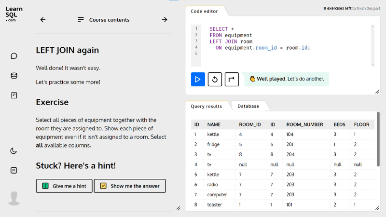The image size is (386, 217).
Task: Click the results panel resize handle
Action: coord(377,208)
